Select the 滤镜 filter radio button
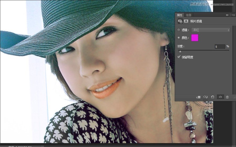236x147 pixels. 179,30
